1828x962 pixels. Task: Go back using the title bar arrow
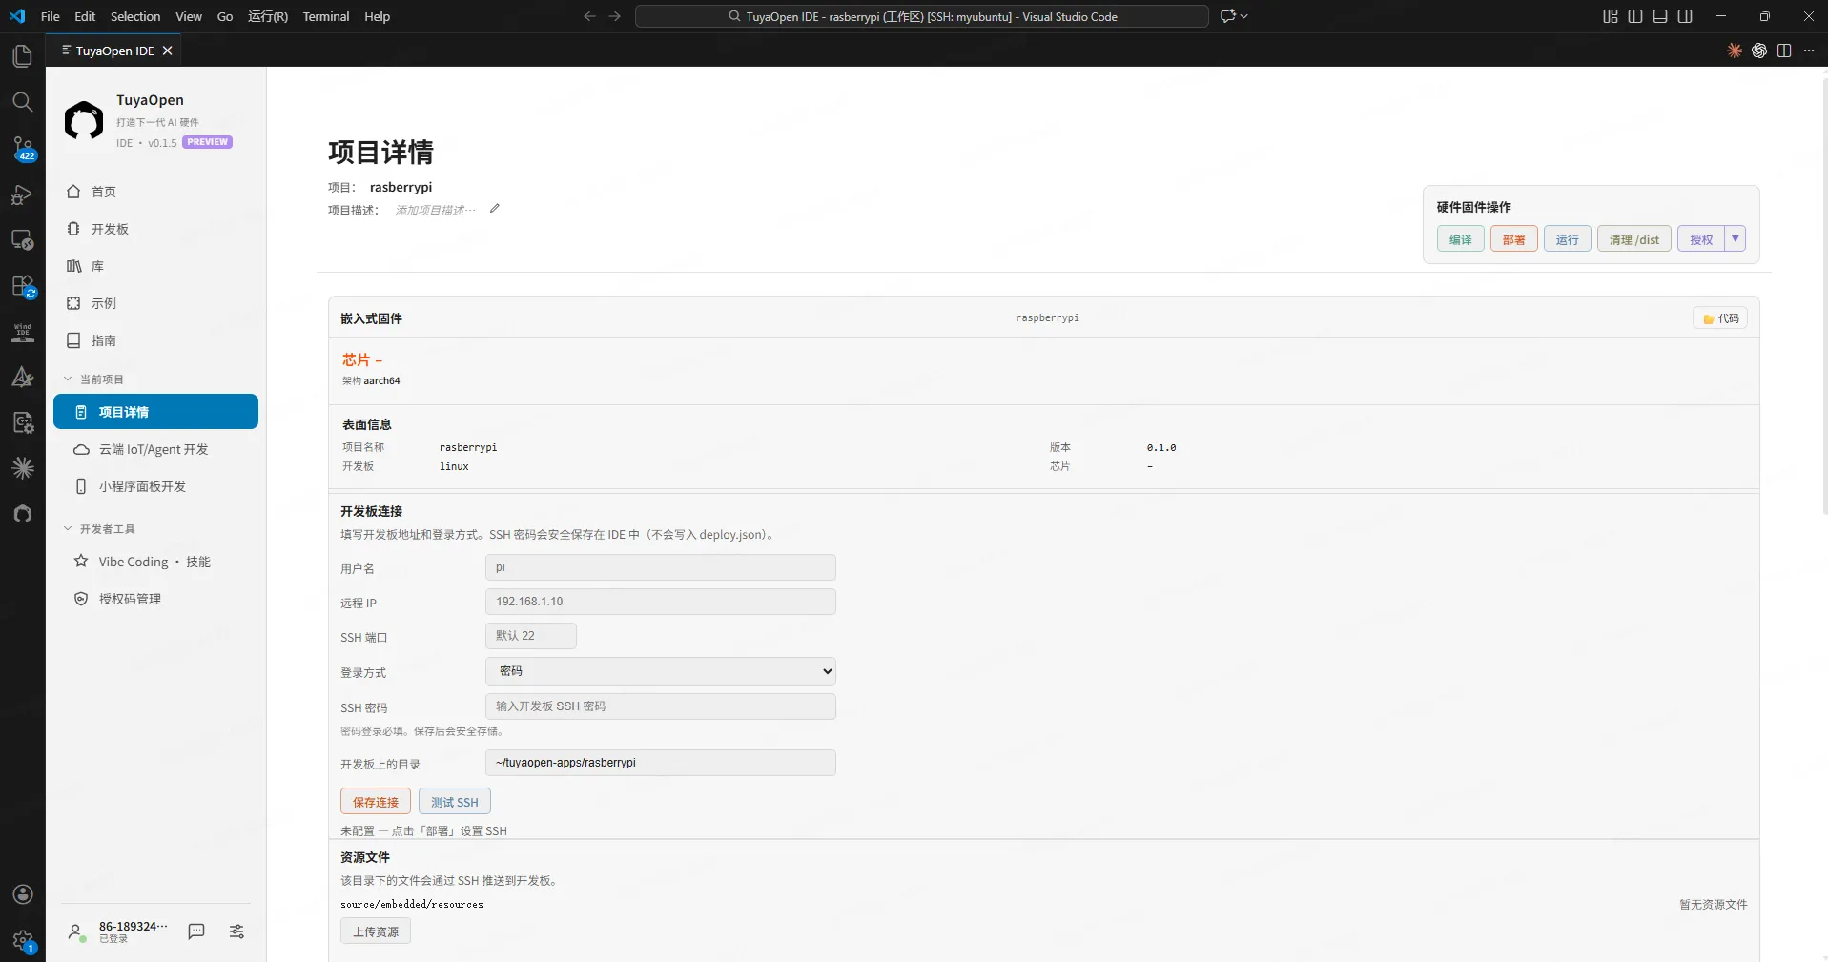point(589,16)
